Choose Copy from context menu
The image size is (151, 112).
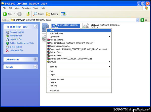79,75
